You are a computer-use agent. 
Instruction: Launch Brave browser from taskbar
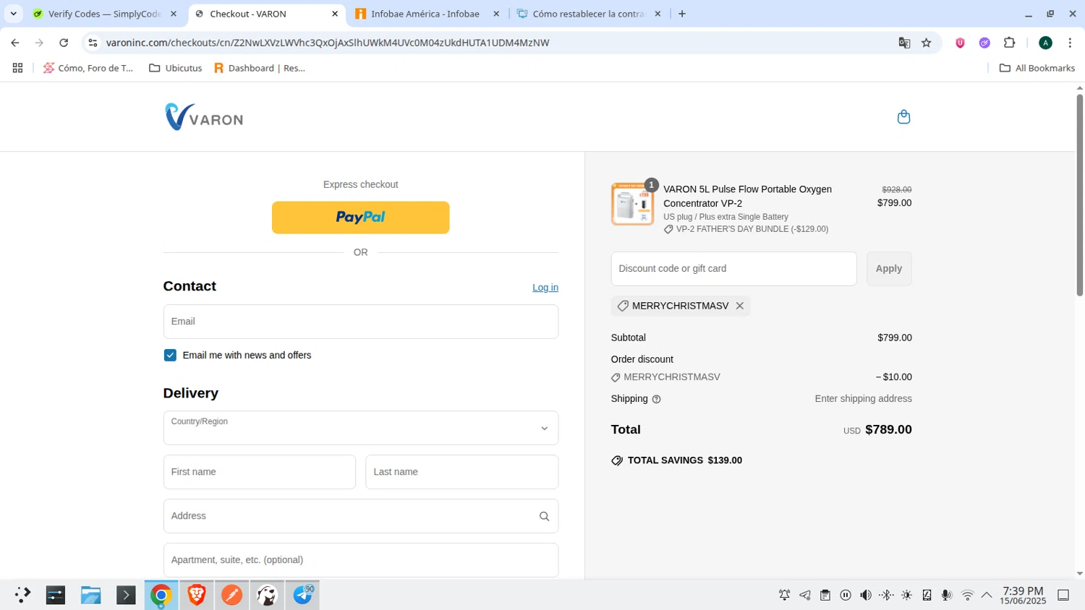tap(196, 595)
